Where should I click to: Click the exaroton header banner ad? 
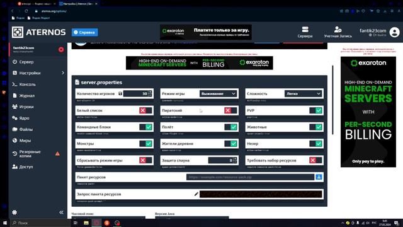coord(206,32)
